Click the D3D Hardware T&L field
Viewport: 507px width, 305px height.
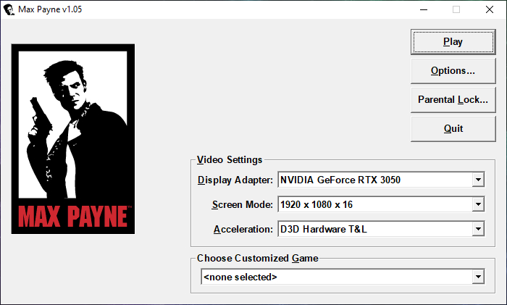point(374,230)
